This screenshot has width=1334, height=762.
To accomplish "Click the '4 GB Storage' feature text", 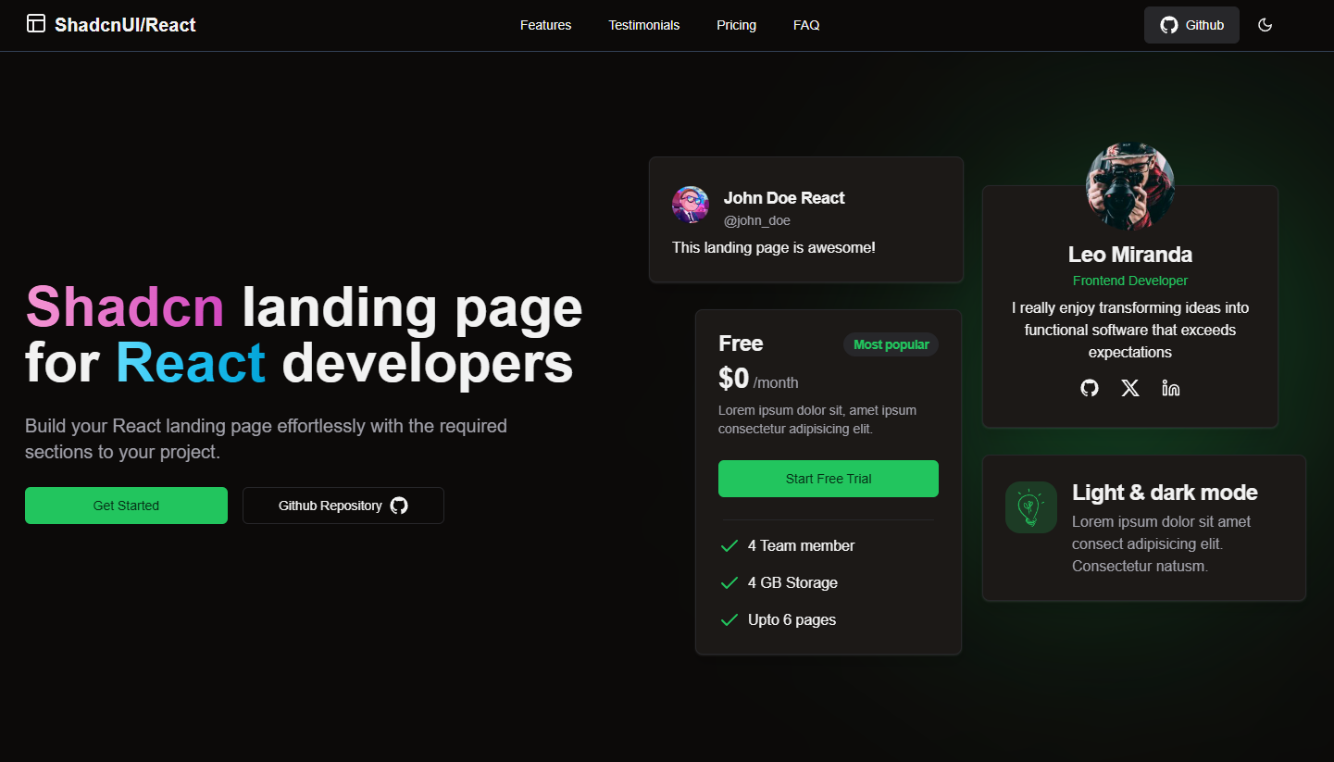I will [792, 582].
